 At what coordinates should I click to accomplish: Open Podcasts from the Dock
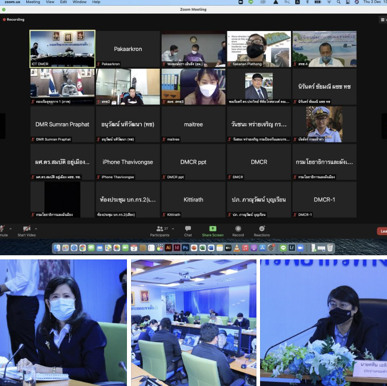254,248
